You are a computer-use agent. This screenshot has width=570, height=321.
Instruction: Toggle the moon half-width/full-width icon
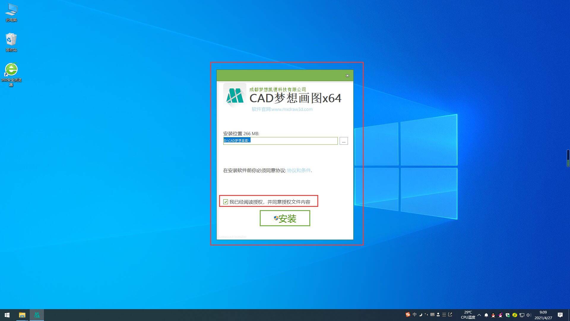420,314
